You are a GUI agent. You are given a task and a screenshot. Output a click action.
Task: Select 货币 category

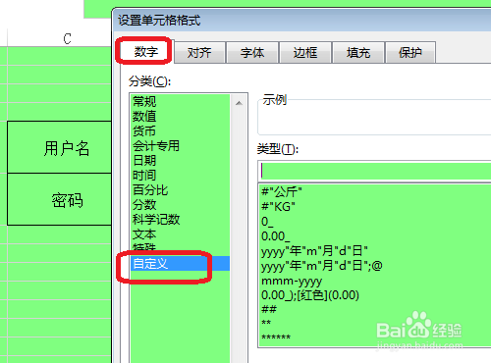pyautogui.click(x=180, y=130)
